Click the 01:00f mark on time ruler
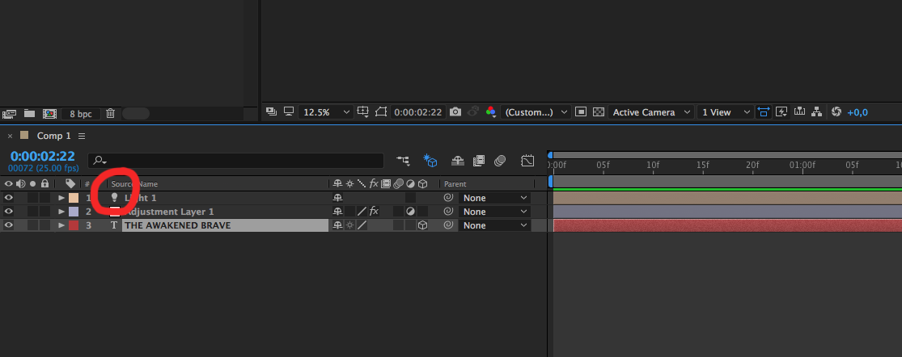 pyautogui.click(x=802, y=166)
